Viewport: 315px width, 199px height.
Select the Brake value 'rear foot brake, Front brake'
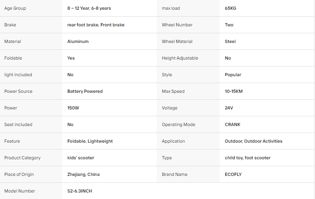click(96, 25)
